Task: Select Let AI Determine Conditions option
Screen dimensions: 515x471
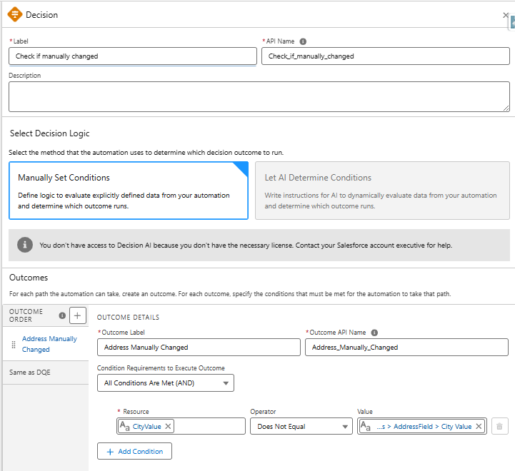Action: click(x=382, y=191)
